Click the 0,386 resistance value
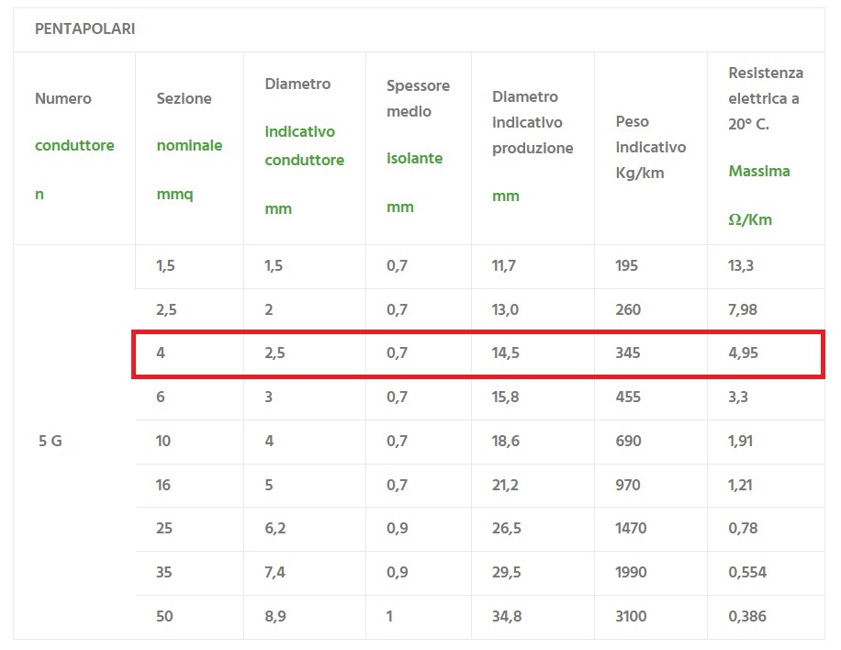Image resolution: width=841 pixels, height=650 pixels. 746,617
